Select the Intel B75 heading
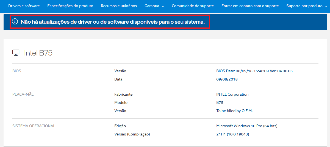 (38, 53)
